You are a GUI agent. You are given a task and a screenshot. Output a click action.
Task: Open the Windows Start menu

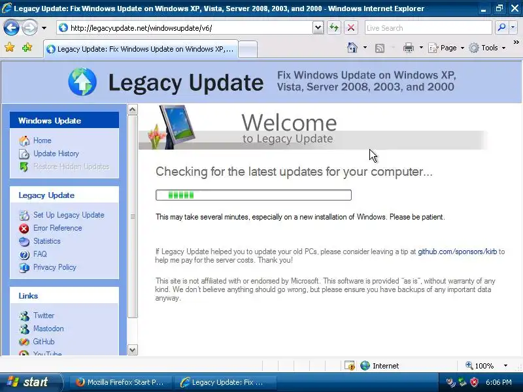[x=31, y=382]
